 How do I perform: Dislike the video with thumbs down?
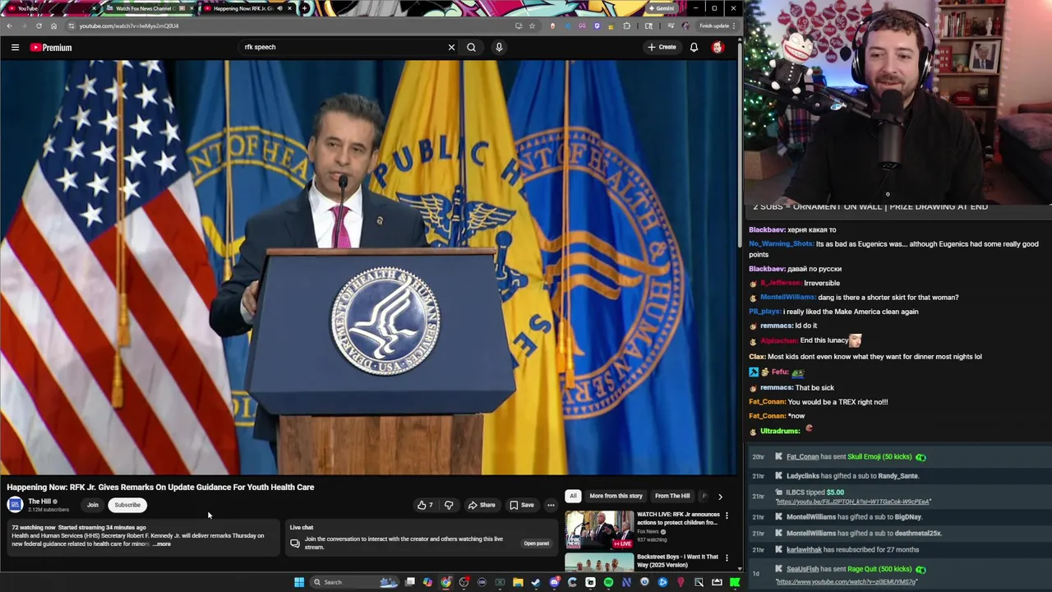(x=449, y=505)
